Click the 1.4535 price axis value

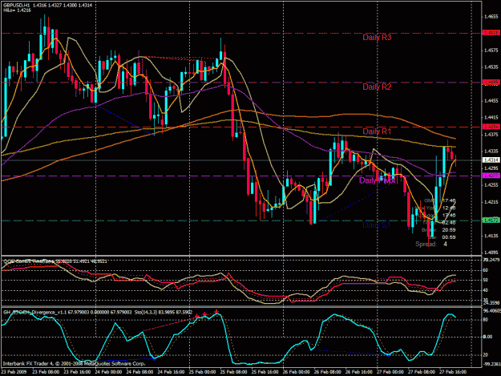491,67
